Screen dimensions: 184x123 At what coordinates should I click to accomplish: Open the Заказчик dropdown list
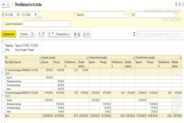(x=125, y=14)
